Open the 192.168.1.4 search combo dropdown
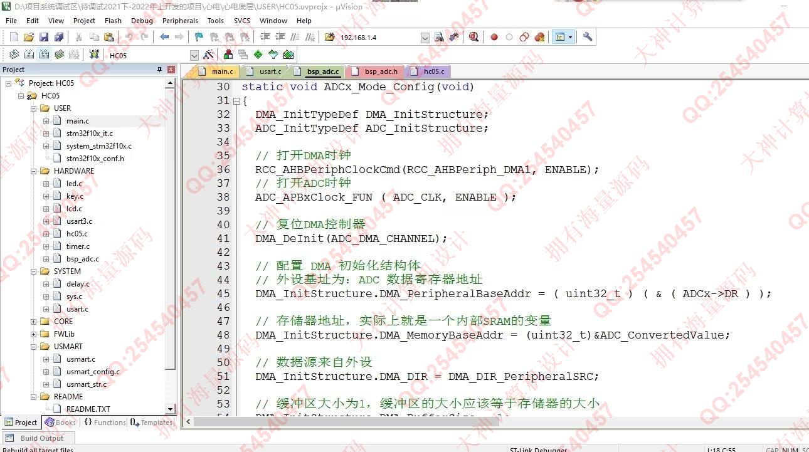Viewport: 809px width, 452px height. point(426,38)
